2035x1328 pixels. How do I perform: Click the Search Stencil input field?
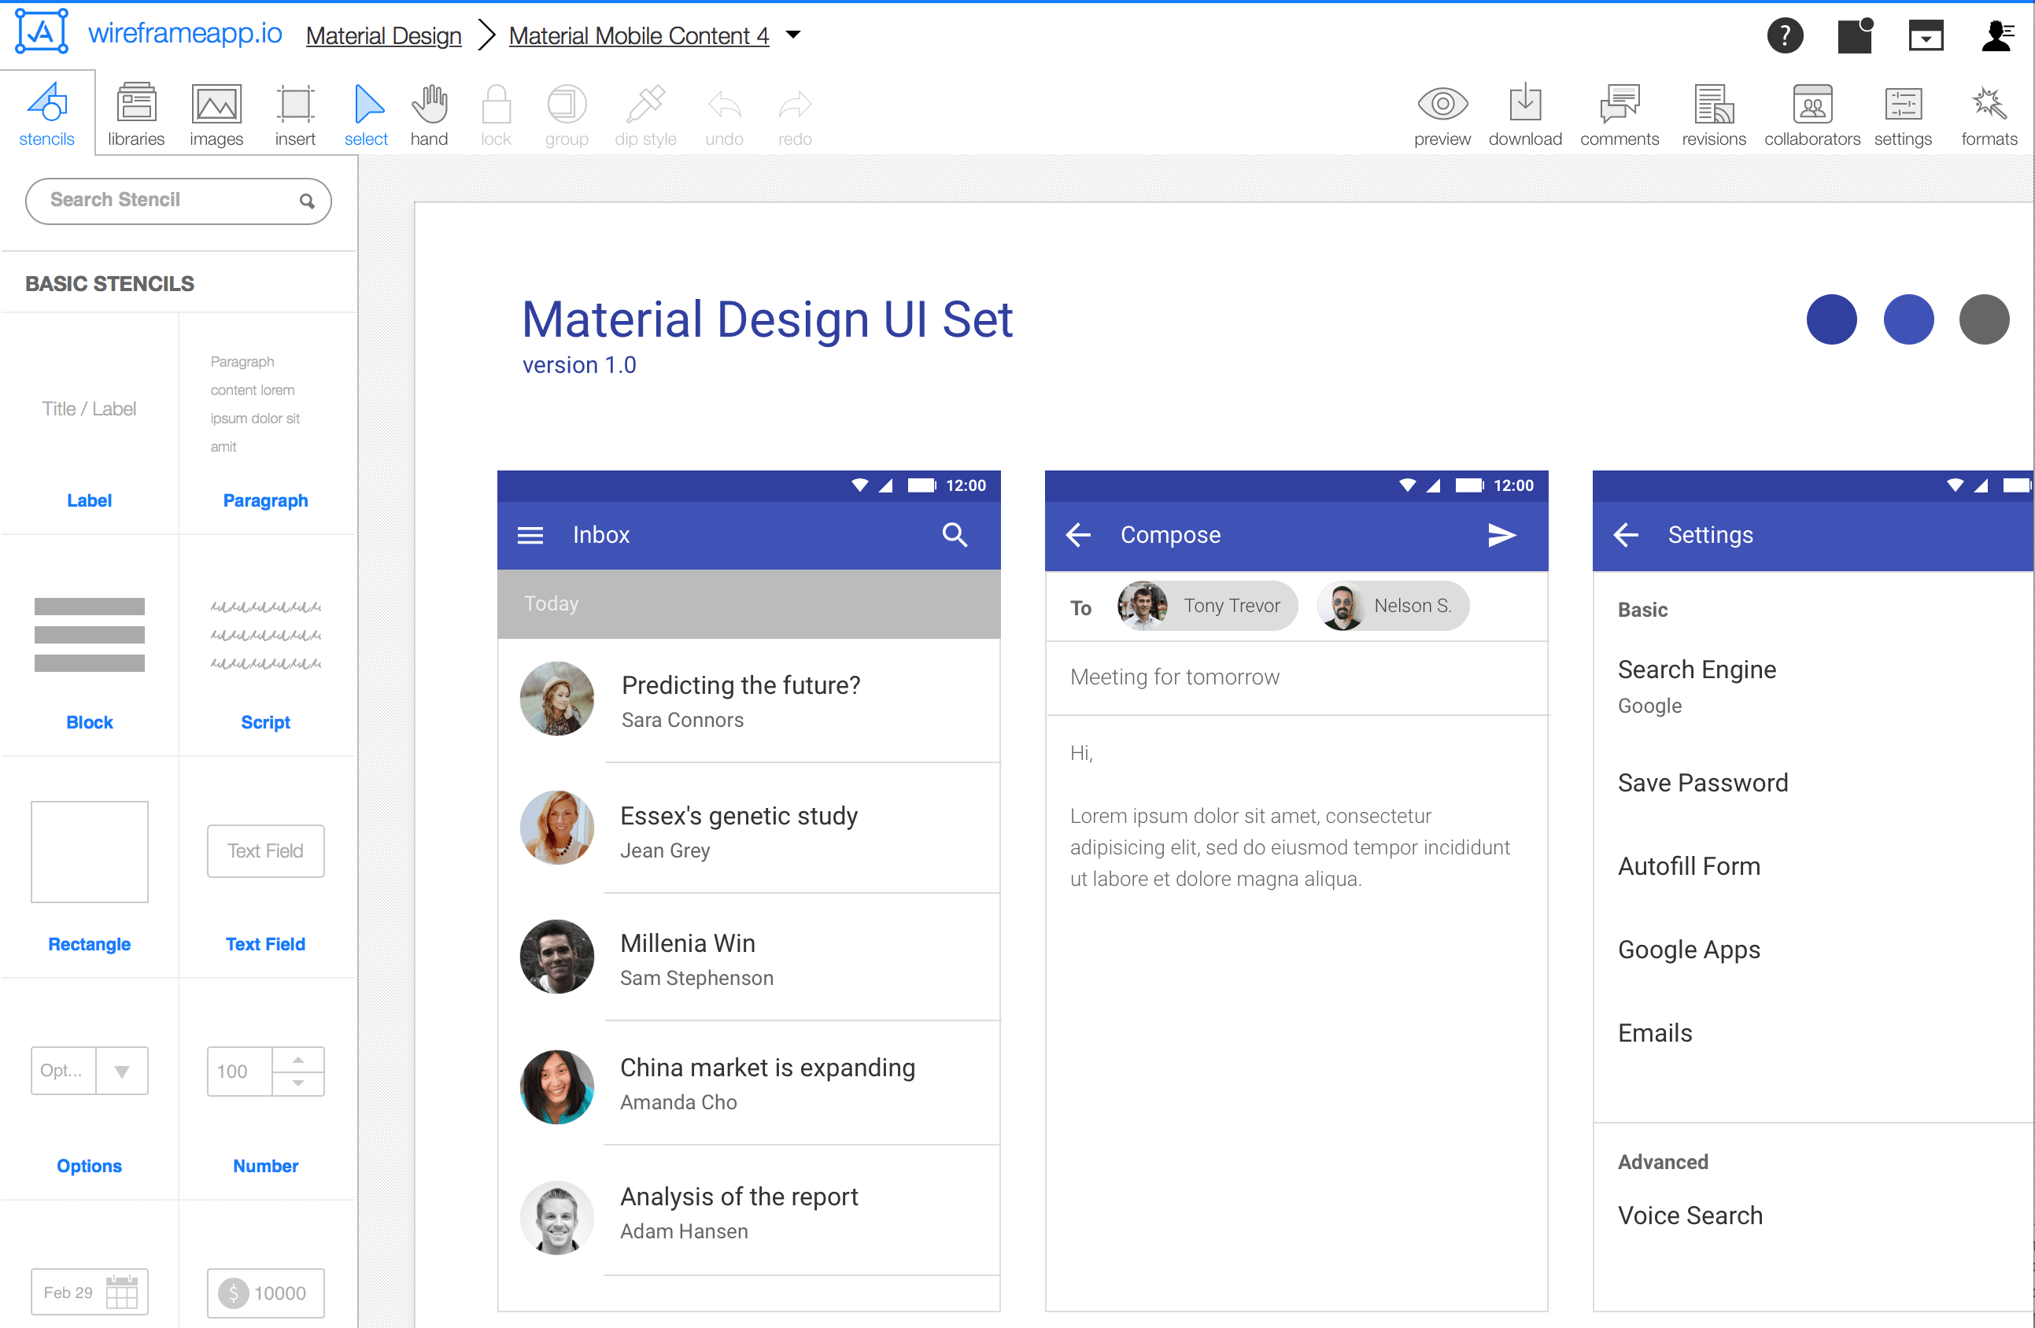pyautogui.click(x=171, y=200)
